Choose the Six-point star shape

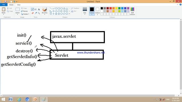coord(59,14)
